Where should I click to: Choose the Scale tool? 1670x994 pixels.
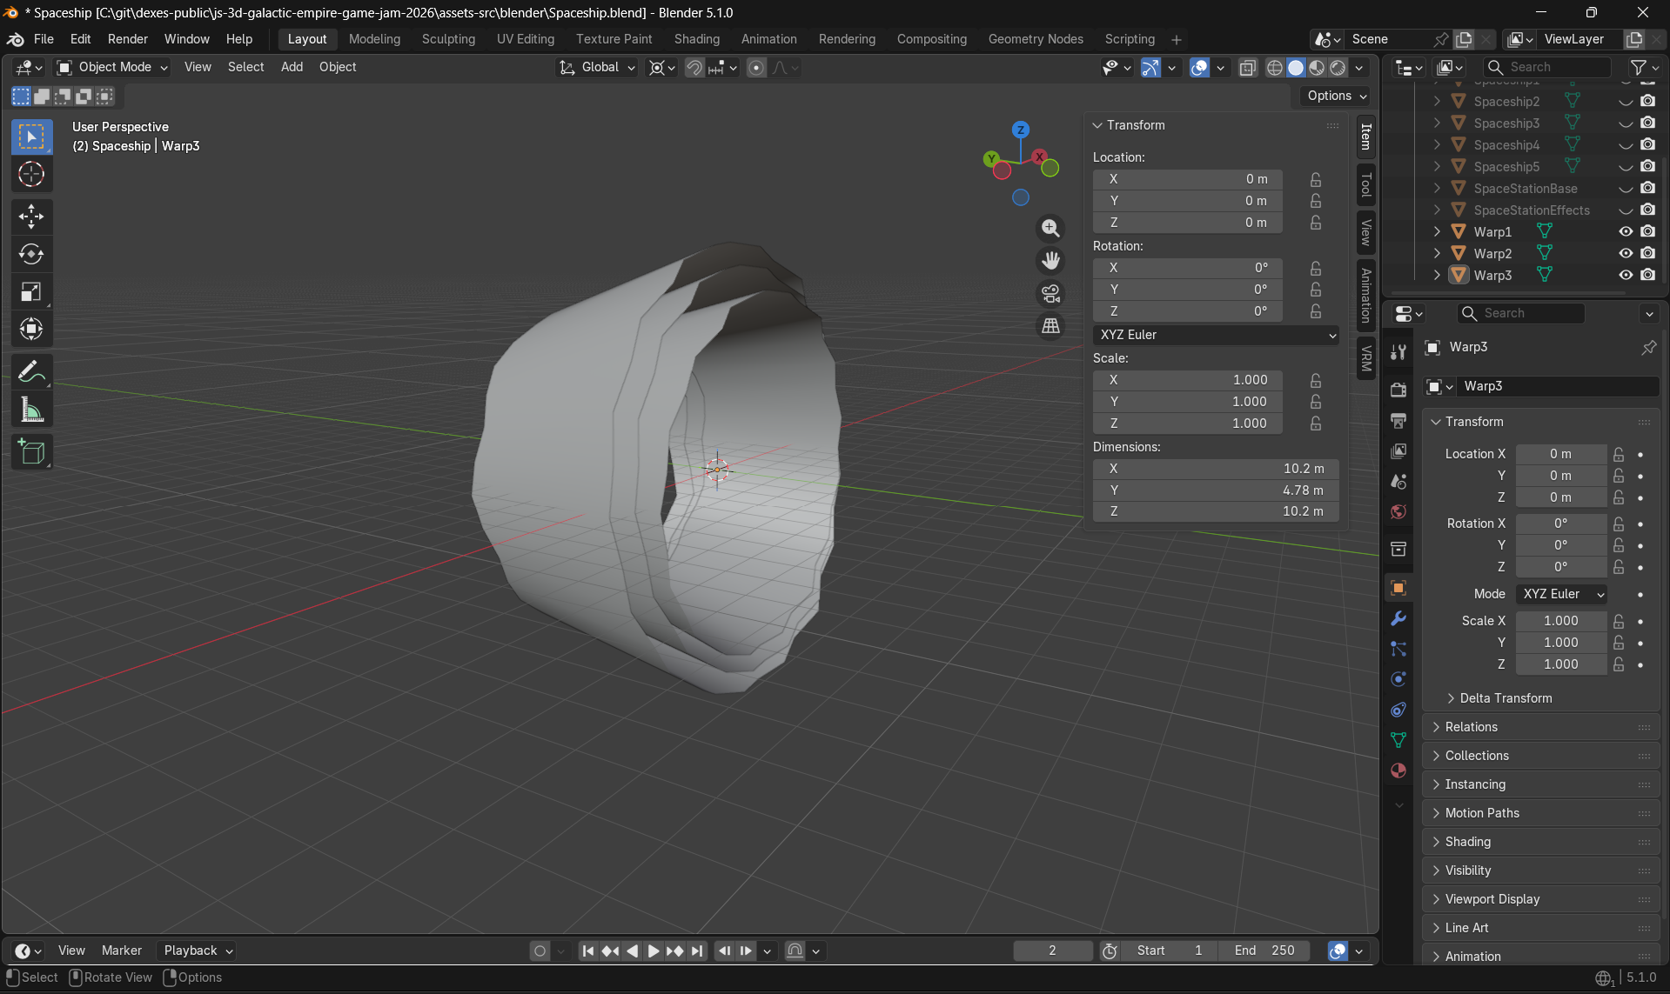pyautogui.click(x=31, y=291)
